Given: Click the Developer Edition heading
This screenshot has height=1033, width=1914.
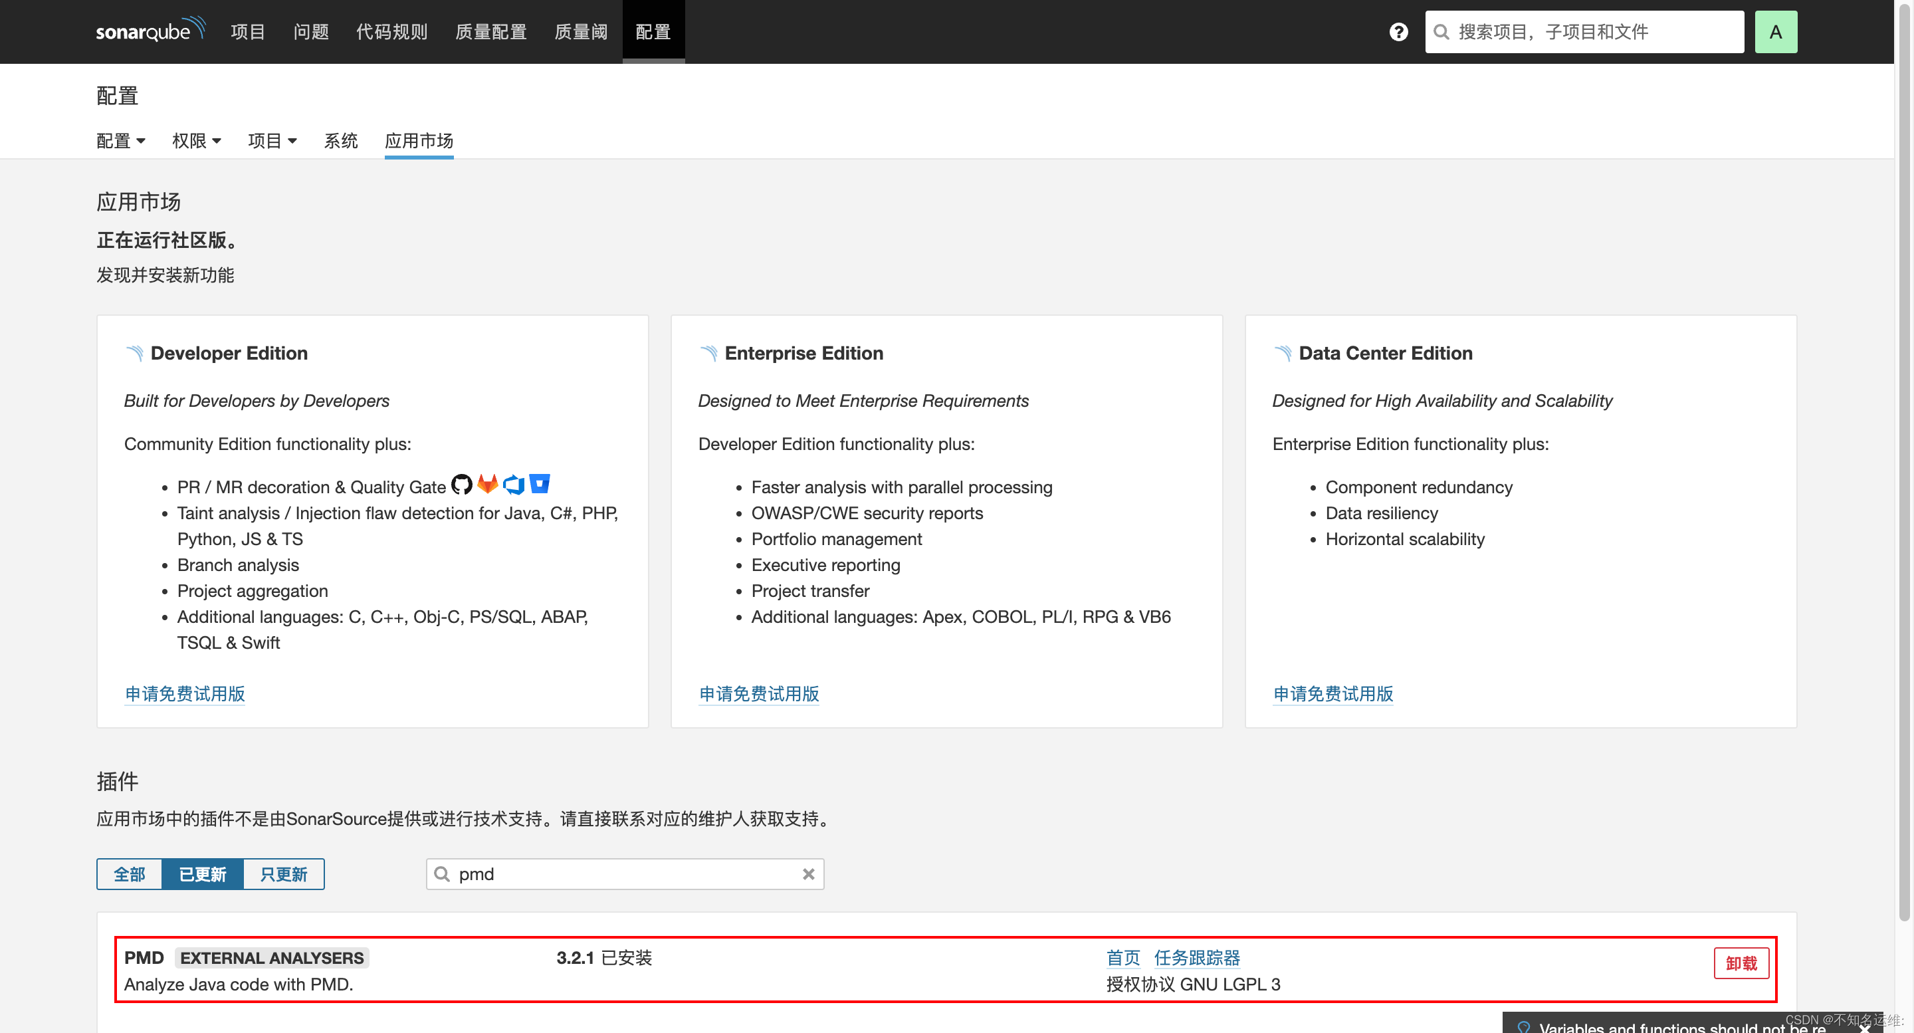Looking at the screenshot, I should [229, 353].
